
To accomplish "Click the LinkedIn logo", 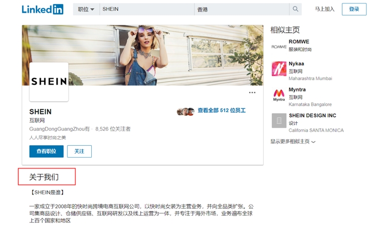I will (x=42, y=9).
